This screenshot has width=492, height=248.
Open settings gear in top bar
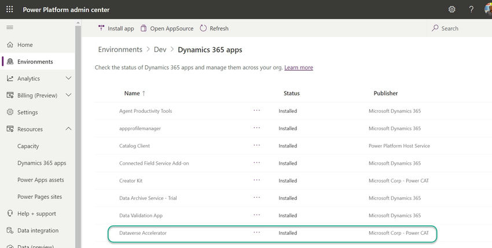click(x=452, y=10)
